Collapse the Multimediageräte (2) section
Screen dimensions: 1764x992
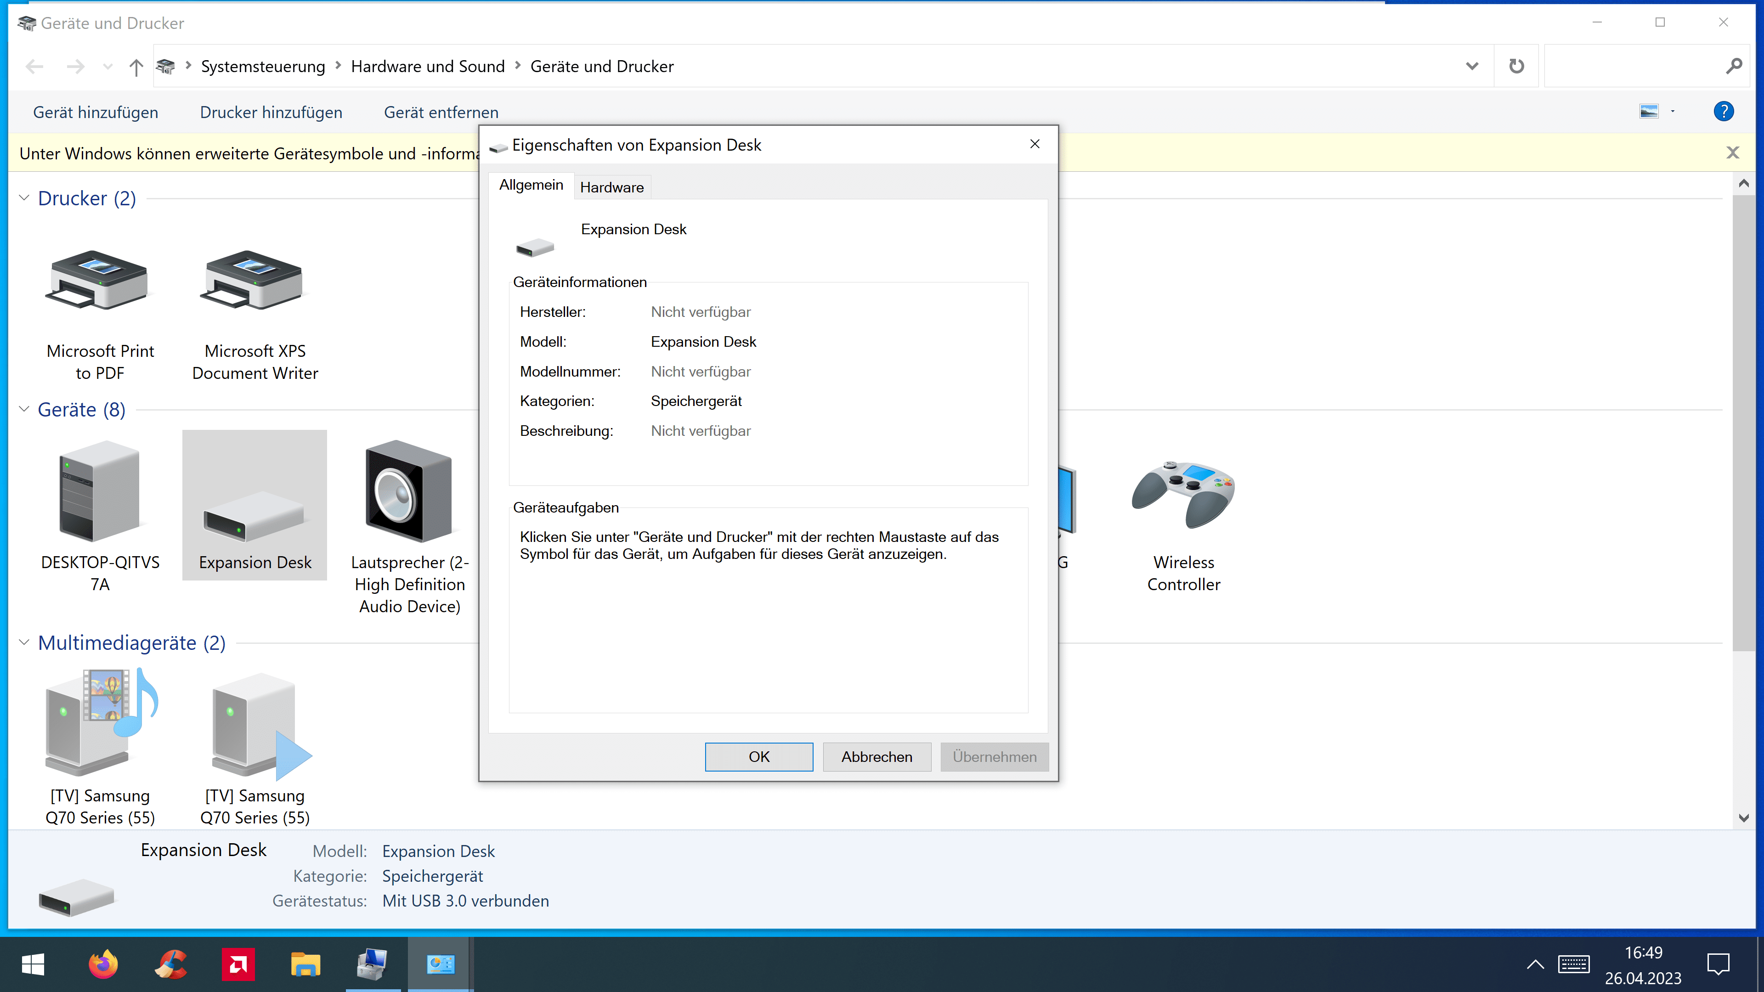point(24,643)
